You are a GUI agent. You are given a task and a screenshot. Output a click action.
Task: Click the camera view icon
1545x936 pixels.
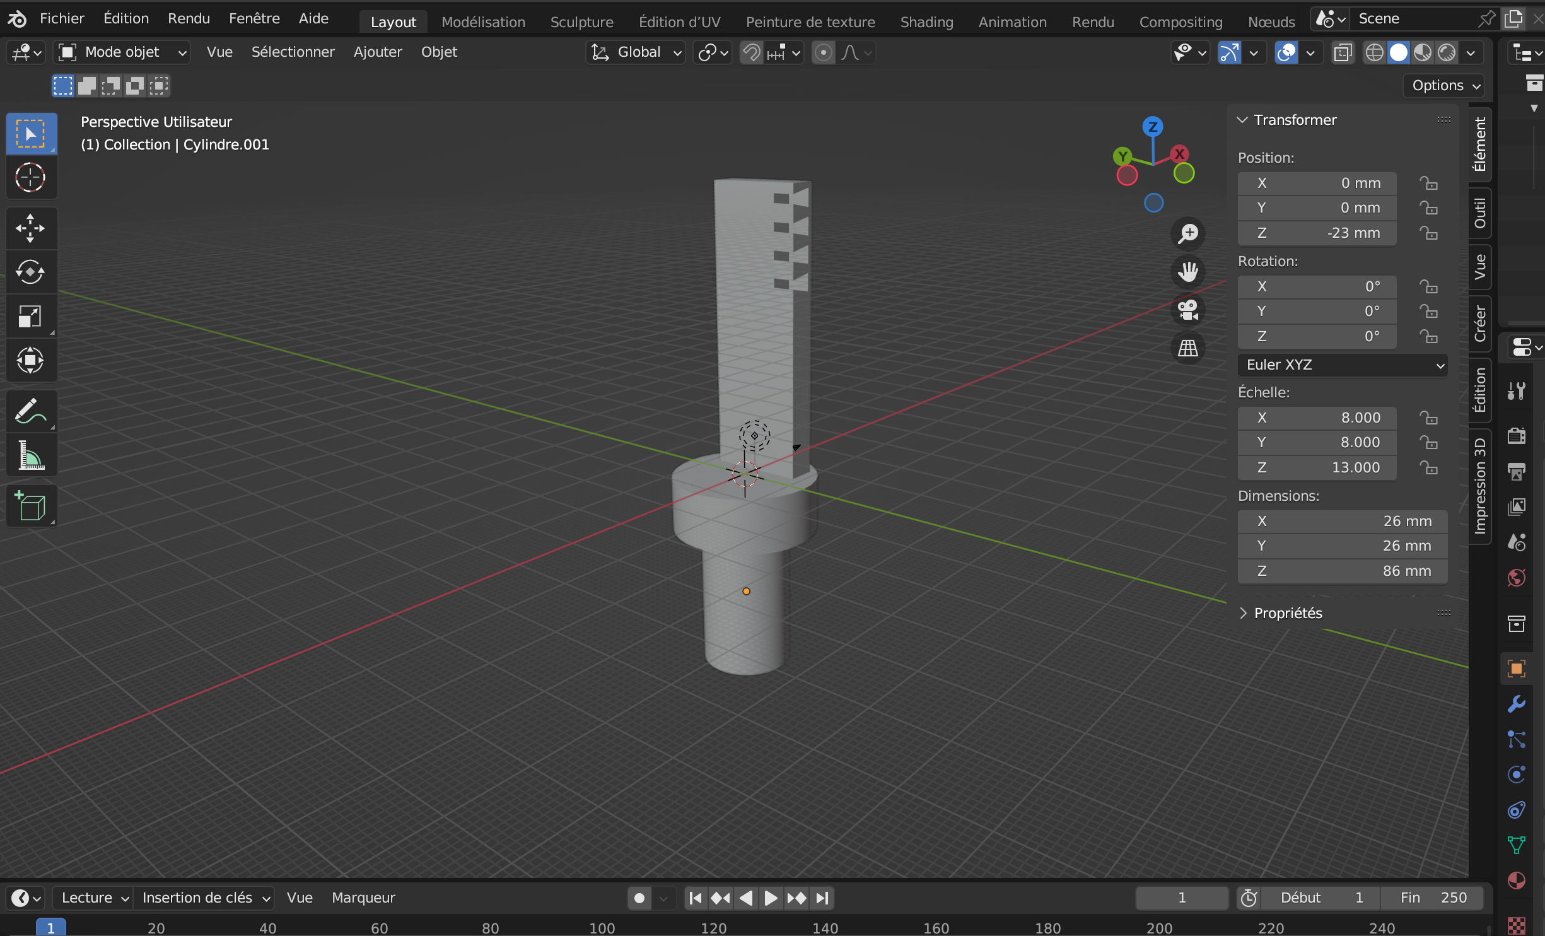pyautogui.click(x=1188, y=310)
